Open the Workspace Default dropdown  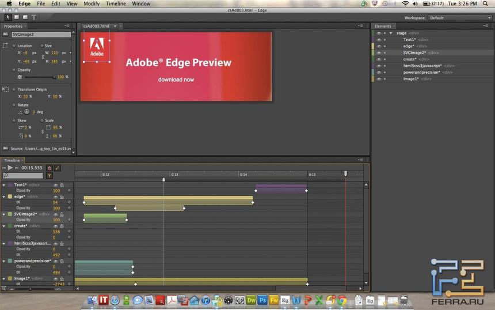pyautogui.click(x=460, y=18)
